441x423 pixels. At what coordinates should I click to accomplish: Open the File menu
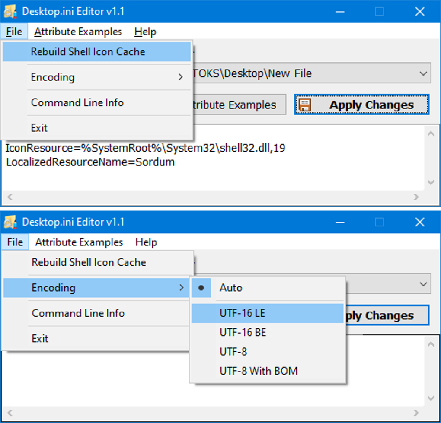tap(13, 31)
